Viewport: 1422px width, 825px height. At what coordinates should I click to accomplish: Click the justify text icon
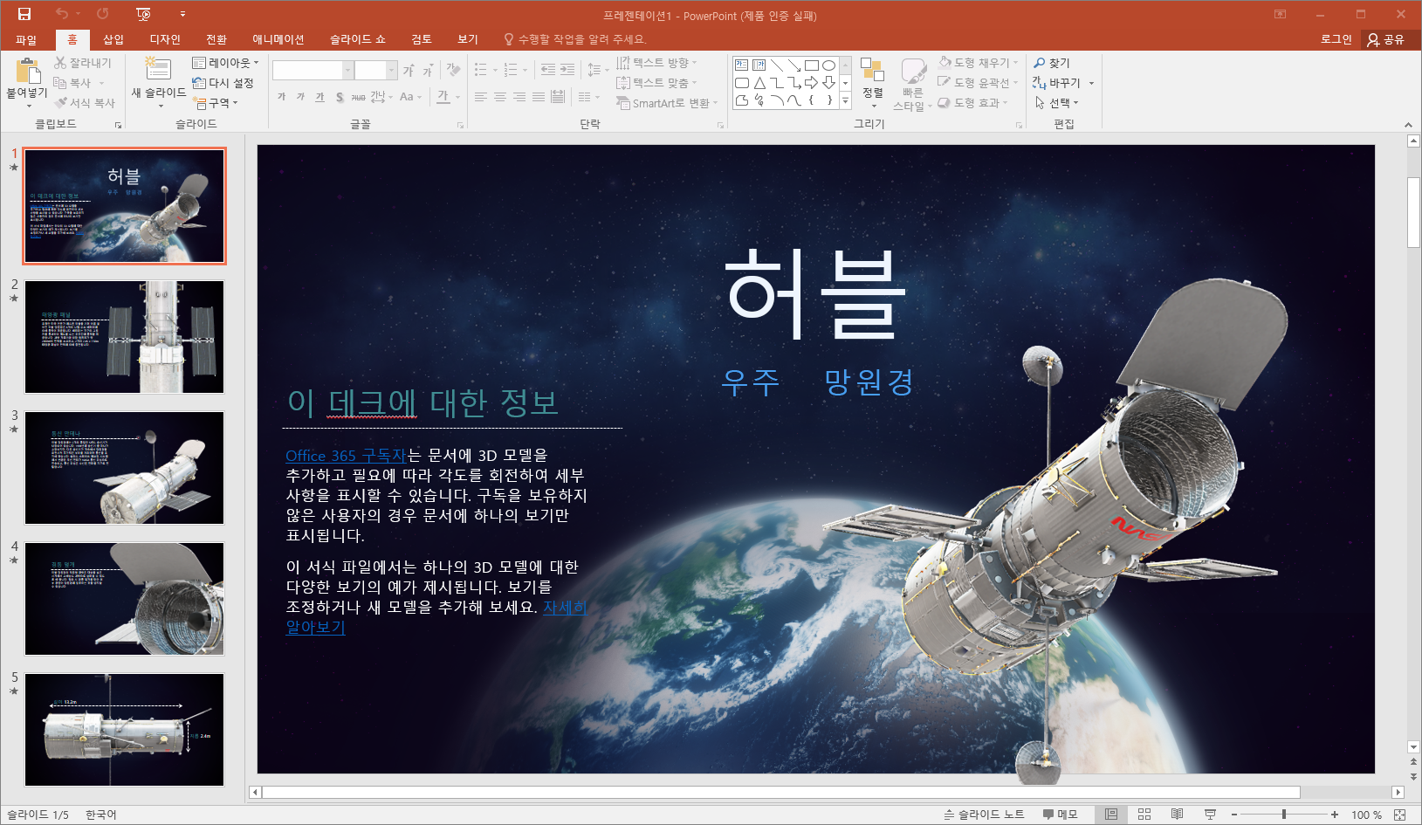click(x=539, y=97)
